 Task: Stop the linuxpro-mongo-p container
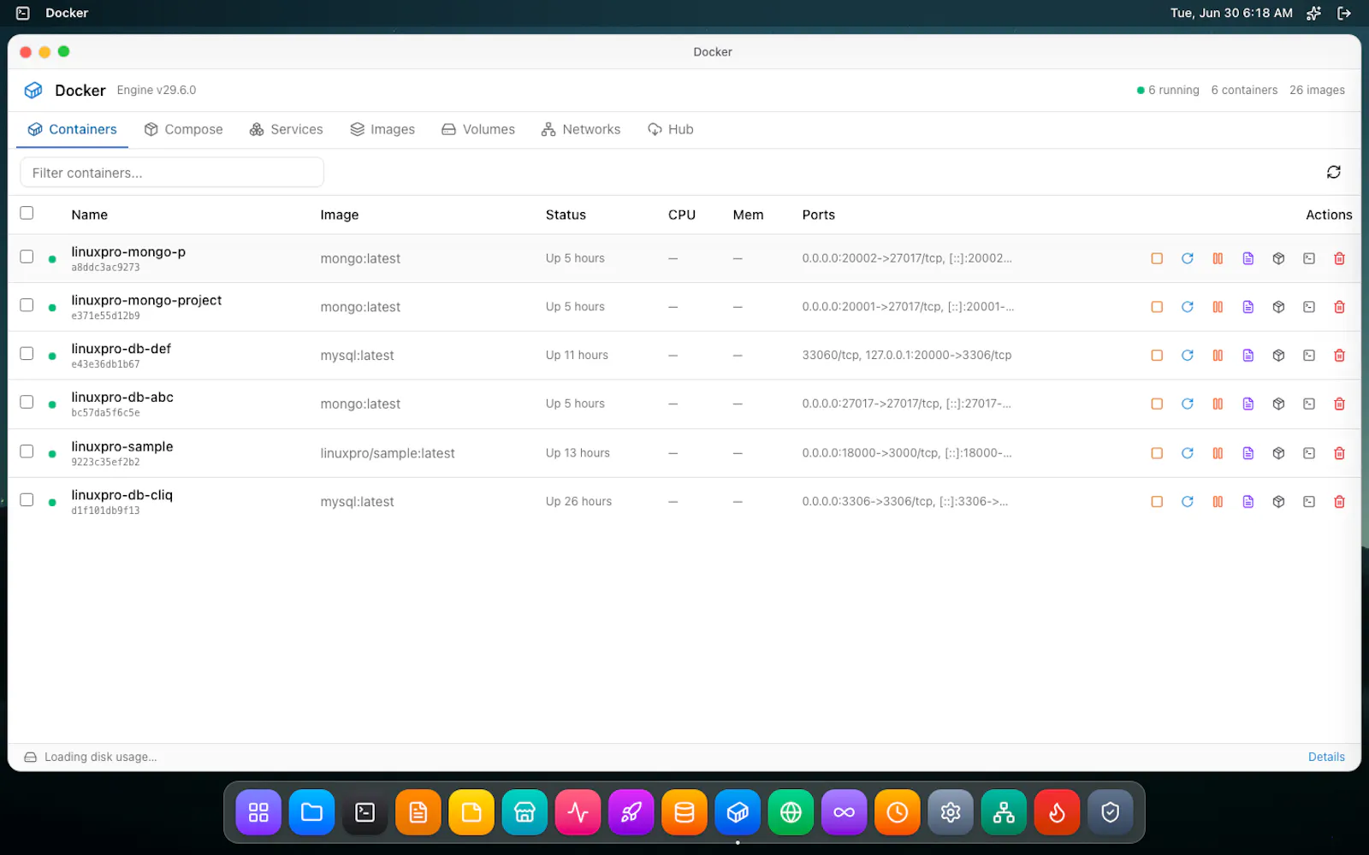tap(1157, 258)
